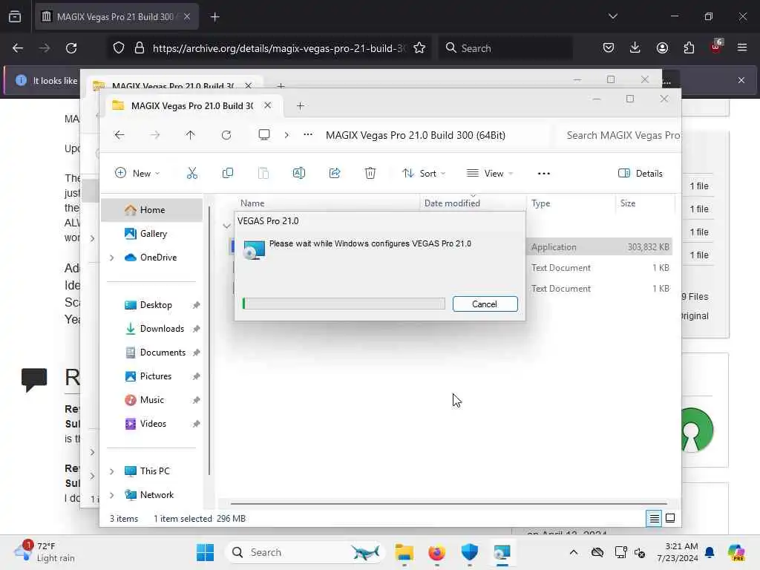760x570 pixels.
Task: Click the Delete trash icon in Explorer toolbar
Action: coord(370,173)
